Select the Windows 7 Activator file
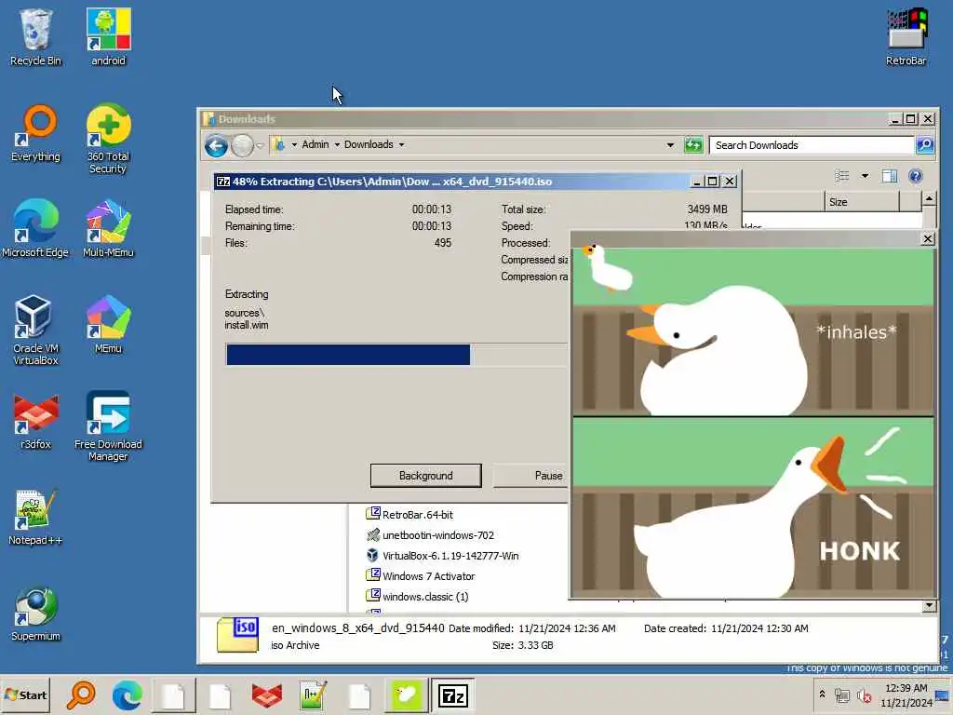 point(422,576)
